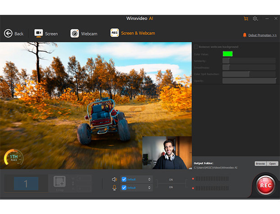Adjust the Color Spill Reduction slider
The width and height of the screenshot is (280, 214).
(x=249, y=74)
